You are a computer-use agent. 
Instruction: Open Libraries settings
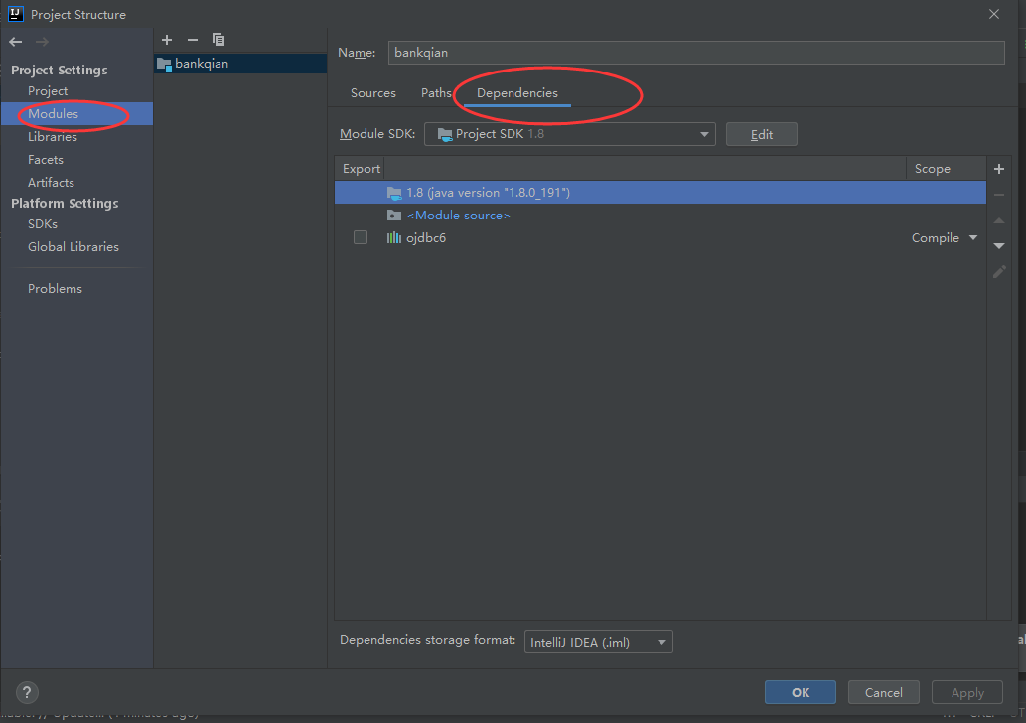(x=53, y=137)
